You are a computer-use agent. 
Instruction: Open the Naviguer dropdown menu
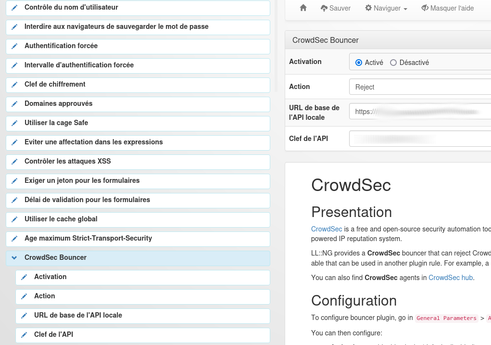(x=386, y=8)
